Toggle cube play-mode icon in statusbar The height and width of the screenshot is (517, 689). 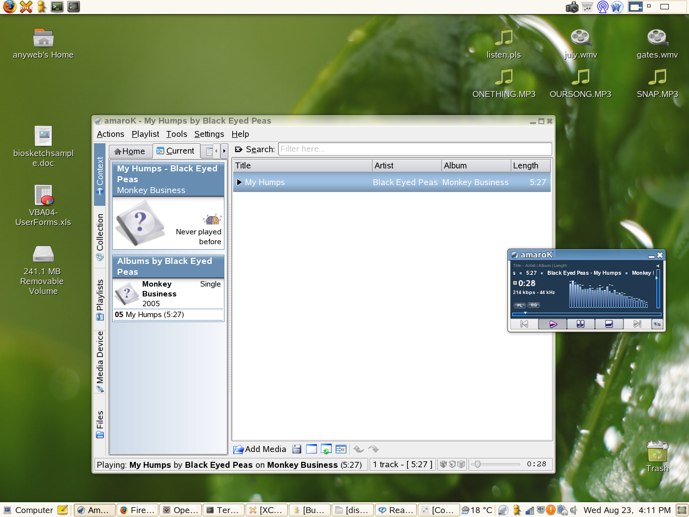click(x=461, y=464)
